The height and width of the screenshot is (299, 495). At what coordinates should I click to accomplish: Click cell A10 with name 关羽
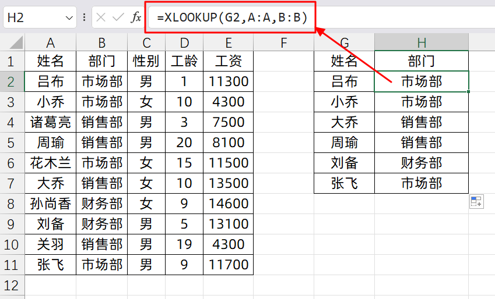(x=51, y=244)
